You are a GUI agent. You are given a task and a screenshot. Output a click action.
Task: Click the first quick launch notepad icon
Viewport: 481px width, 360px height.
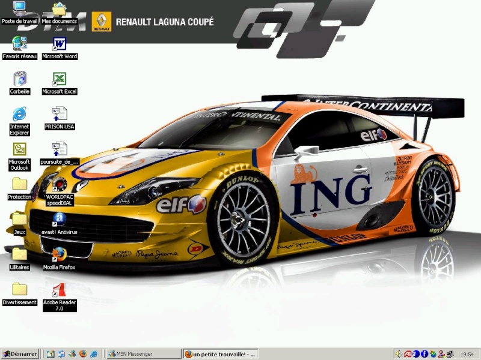pos(51,354)
